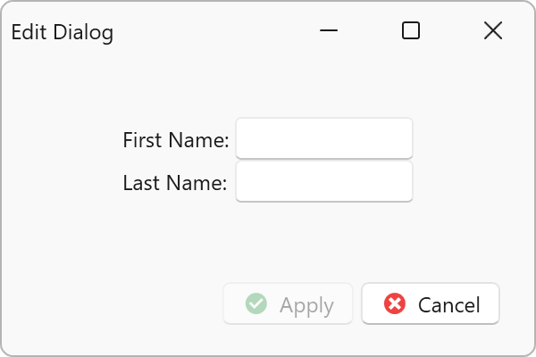536x357 pixels.
Task: Click the word "Apply" in the button
Action: pos(306,305)
